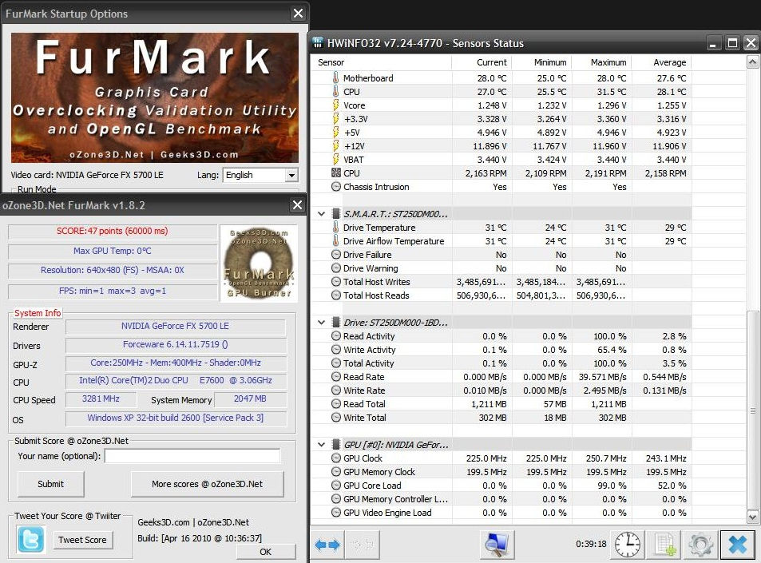Click the Submit score button
This screenshot has height=563, width=761.
[x=50, y=484]
